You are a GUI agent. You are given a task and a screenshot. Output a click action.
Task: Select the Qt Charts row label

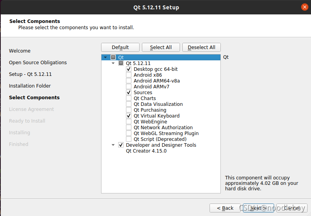[x=145, y=98]
